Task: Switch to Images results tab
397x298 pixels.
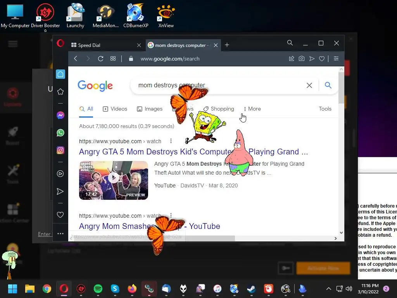Action: [150, 109]
